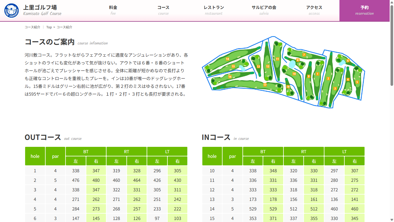The image size is (394, 222).
Task: Select hole 7 marker on the map
Action: click(304, 55)
